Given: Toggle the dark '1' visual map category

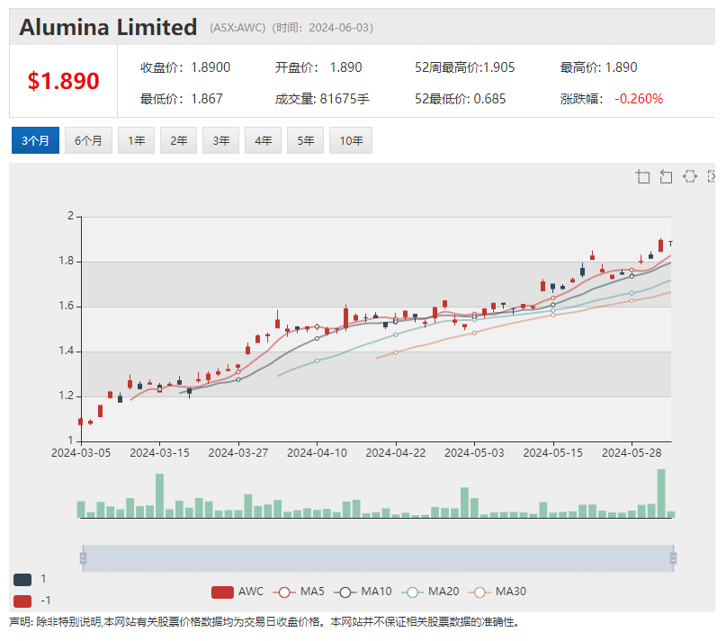Looking at the screenshot, I should (x=22, y=580).
